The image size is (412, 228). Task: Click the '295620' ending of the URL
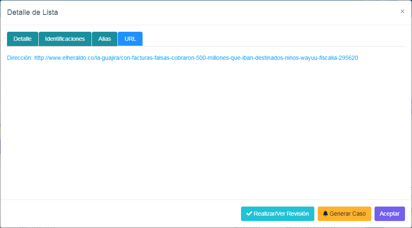click(x=348, y=58)
